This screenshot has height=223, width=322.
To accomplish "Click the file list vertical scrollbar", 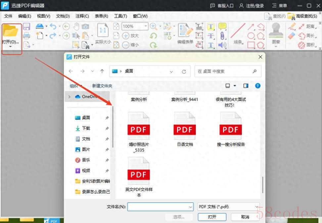I will (x=263, y=185).
